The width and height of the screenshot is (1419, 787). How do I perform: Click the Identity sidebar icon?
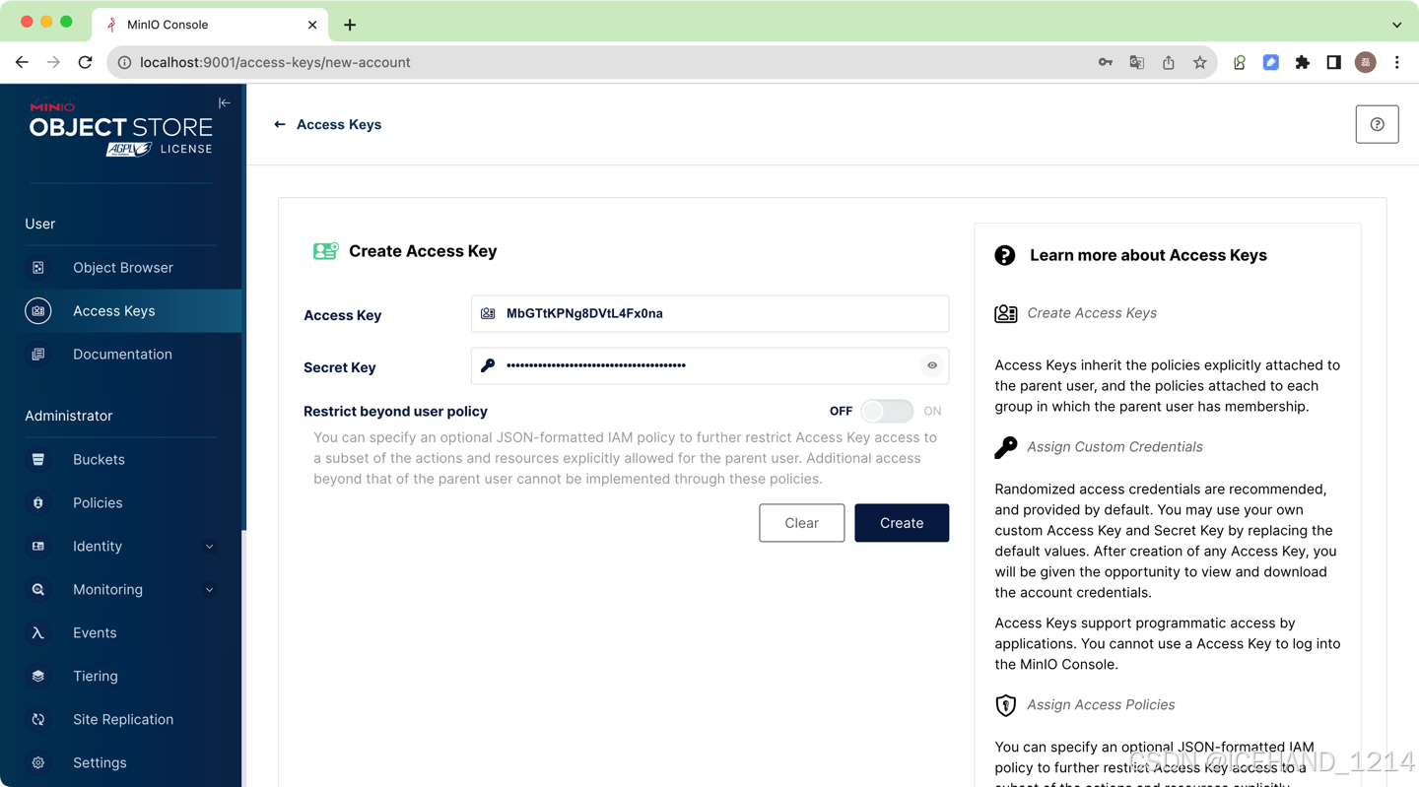[38, 547]
